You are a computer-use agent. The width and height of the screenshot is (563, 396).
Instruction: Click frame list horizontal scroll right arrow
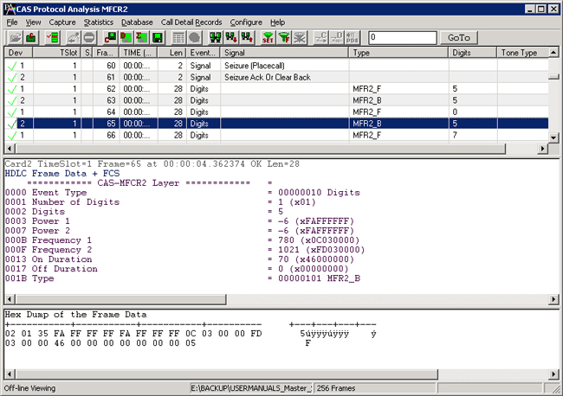tap(542, 149)
